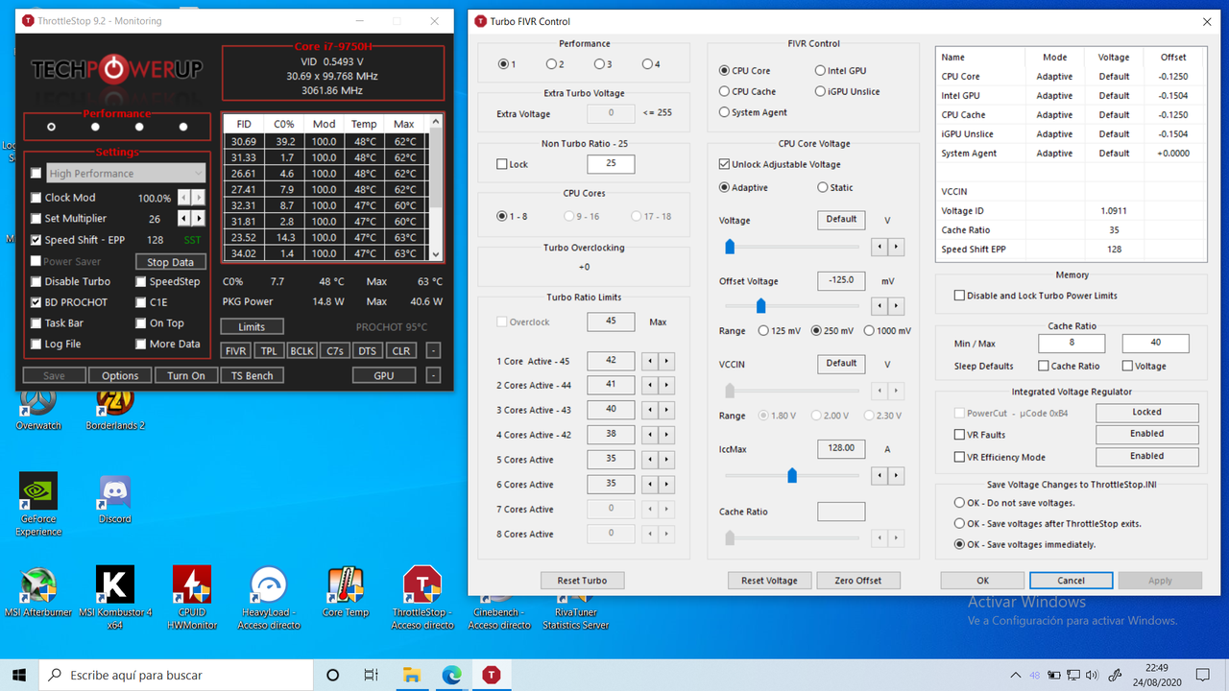Select Static voltage mode

coord(823,187)
